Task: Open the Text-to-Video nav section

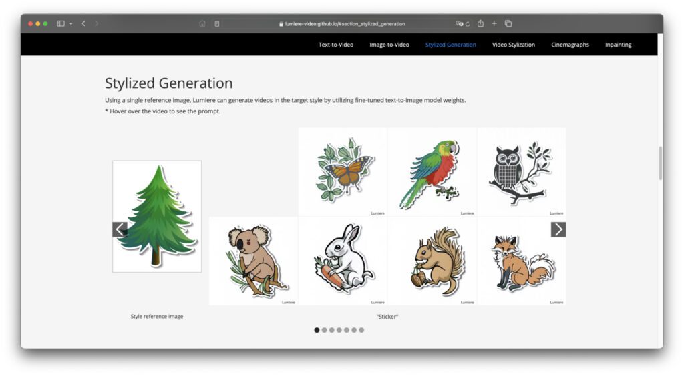Action: click(x=335, y=45)
